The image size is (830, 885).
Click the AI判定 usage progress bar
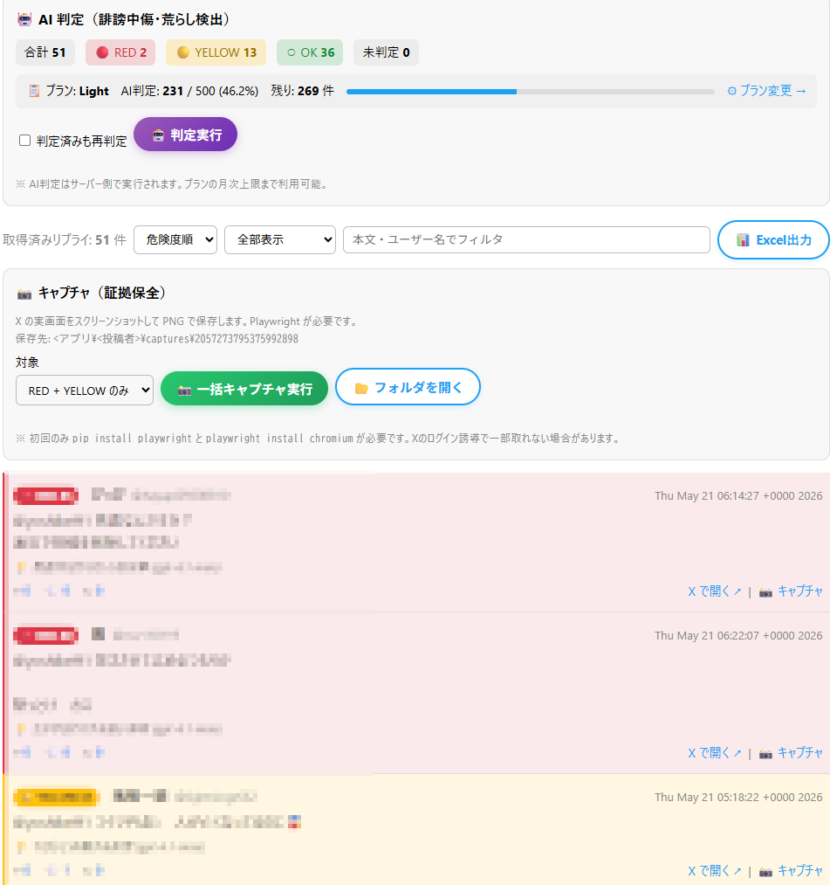[530, 92]
